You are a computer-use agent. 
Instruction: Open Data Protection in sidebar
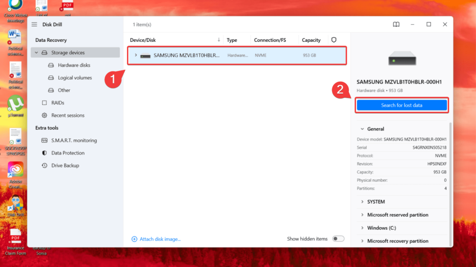68,153
